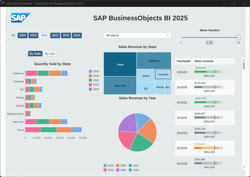Click the 2023 swatch in the bar chart legend
250x177 pixels.
tap(90, 85)
